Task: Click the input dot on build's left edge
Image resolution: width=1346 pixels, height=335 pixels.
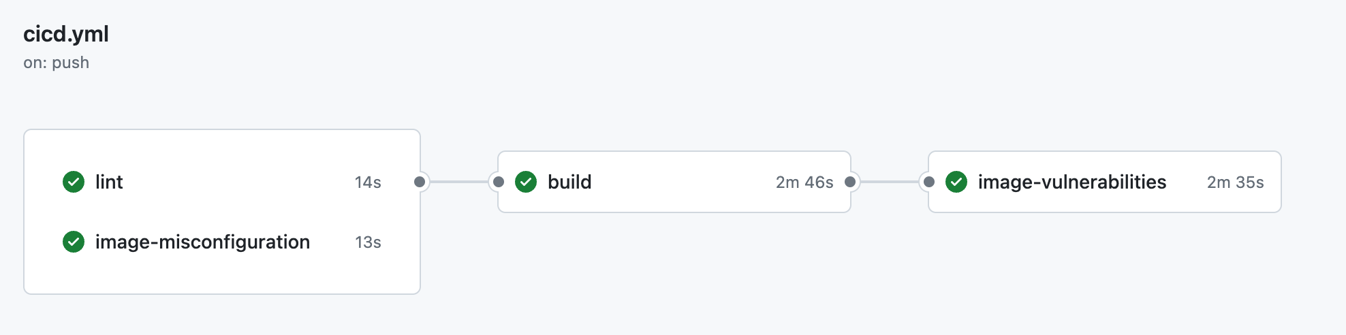Action: [499, 182]
